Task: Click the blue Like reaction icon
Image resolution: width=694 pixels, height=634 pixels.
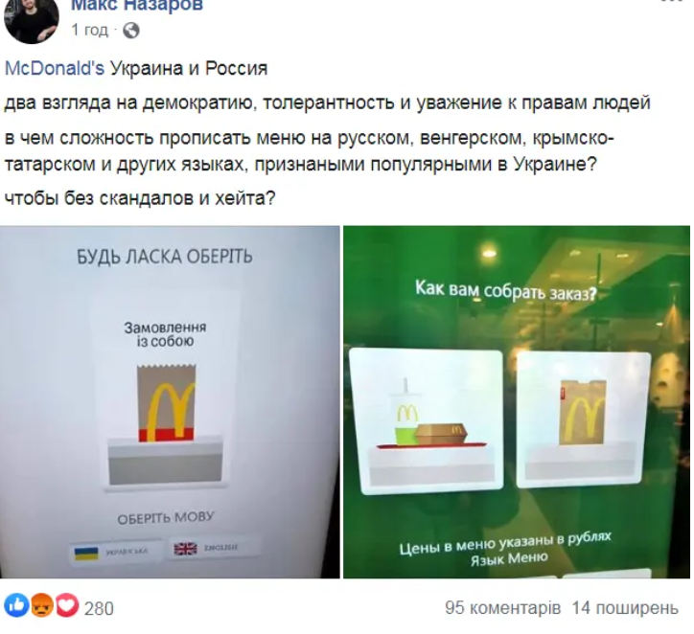Action: (16, 605)
